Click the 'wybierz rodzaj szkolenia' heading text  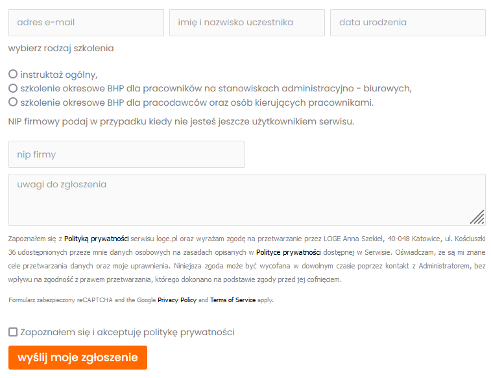click(61, 48)
